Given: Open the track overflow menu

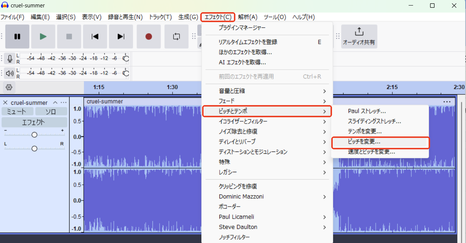Looking at the screenshot, I should [x=64, y=102].
